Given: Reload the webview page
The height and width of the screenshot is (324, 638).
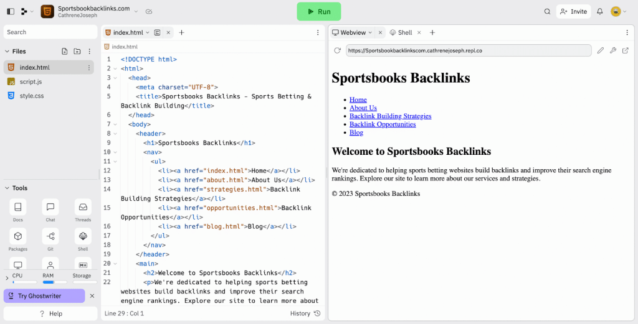Looking at the screenshot, I should click(x=337, y=50).
